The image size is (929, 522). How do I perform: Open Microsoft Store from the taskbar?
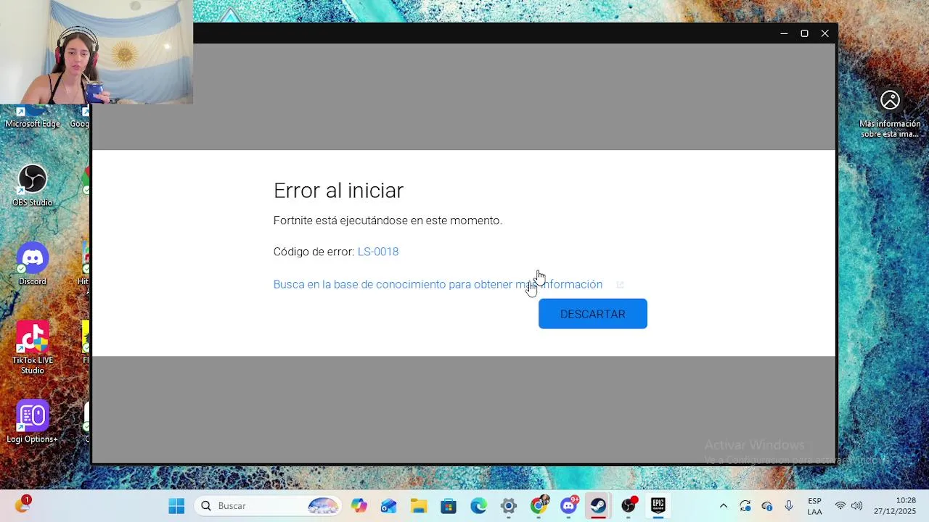[x=448, y=506]
